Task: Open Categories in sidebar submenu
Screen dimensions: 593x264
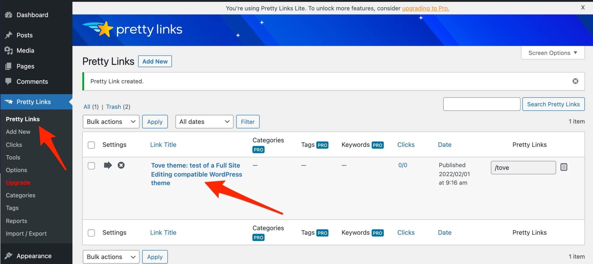Action: point(21,195)
